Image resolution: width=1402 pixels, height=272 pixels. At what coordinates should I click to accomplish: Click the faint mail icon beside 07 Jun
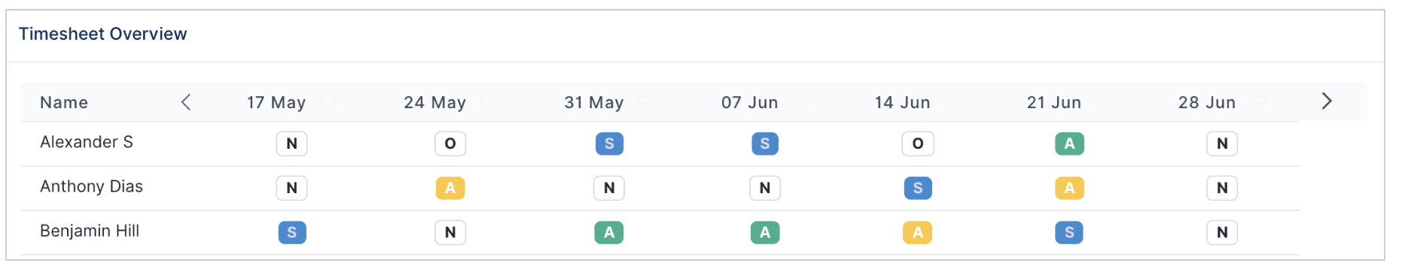point(800,101)
